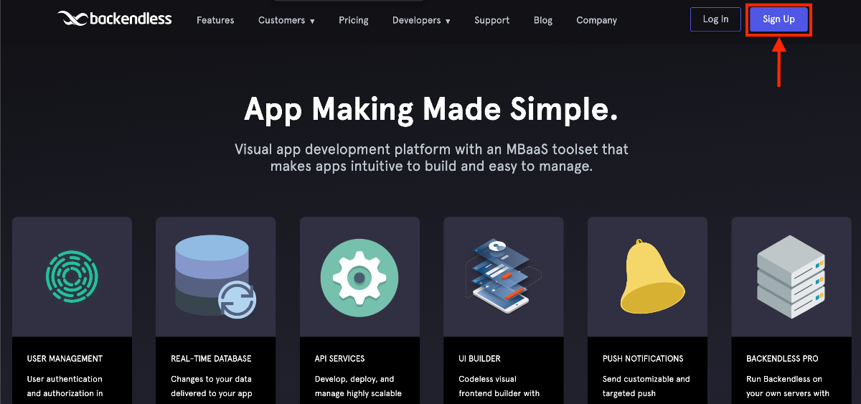Viewport: 861px width, 404px height.
Task: Select the API Services gear icon
Action: [x=359, y=276]
